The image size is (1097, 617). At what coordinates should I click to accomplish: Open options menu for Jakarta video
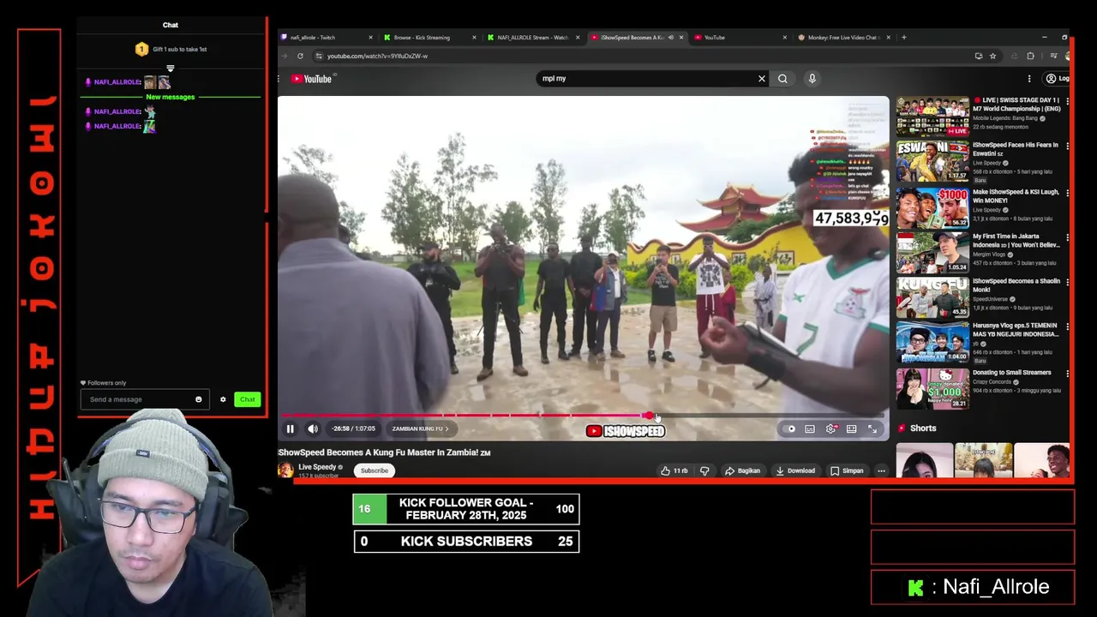click(1067, 237)
